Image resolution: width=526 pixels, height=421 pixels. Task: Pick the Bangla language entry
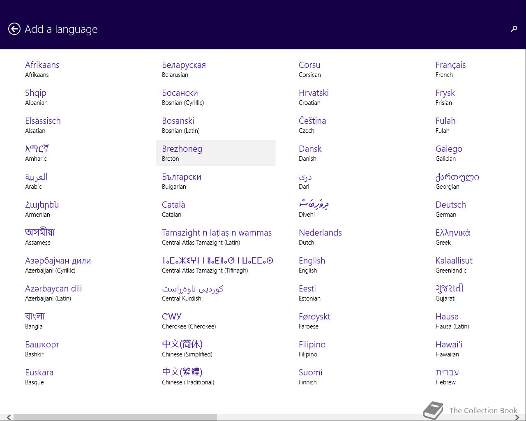coord(79,321)
